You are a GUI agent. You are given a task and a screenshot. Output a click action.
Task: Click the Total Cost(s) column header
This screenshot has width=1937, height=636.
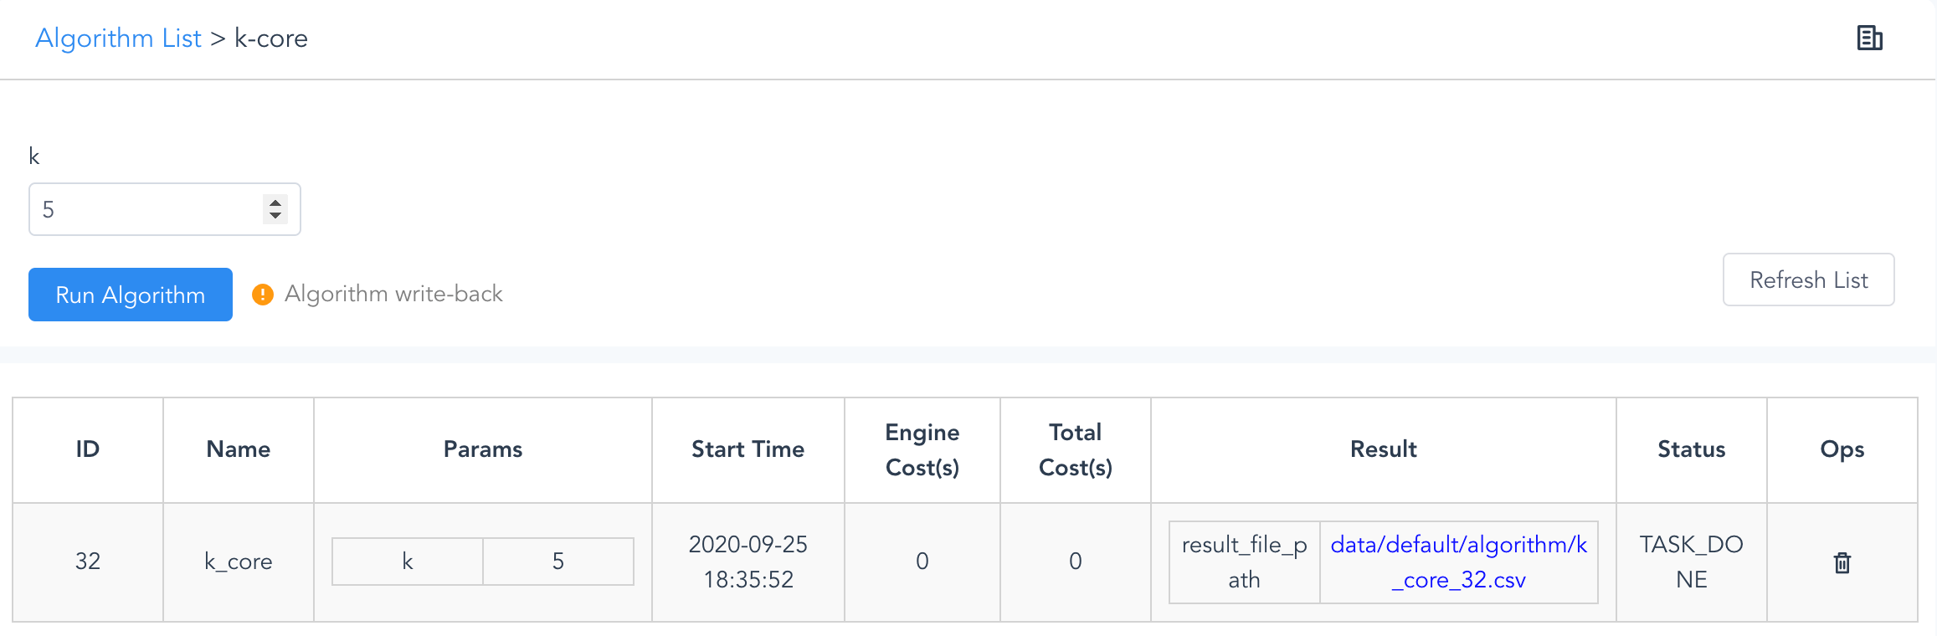[1075, 449]
